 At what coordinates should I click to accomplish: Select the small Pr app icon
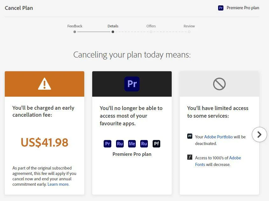point(107,144)
